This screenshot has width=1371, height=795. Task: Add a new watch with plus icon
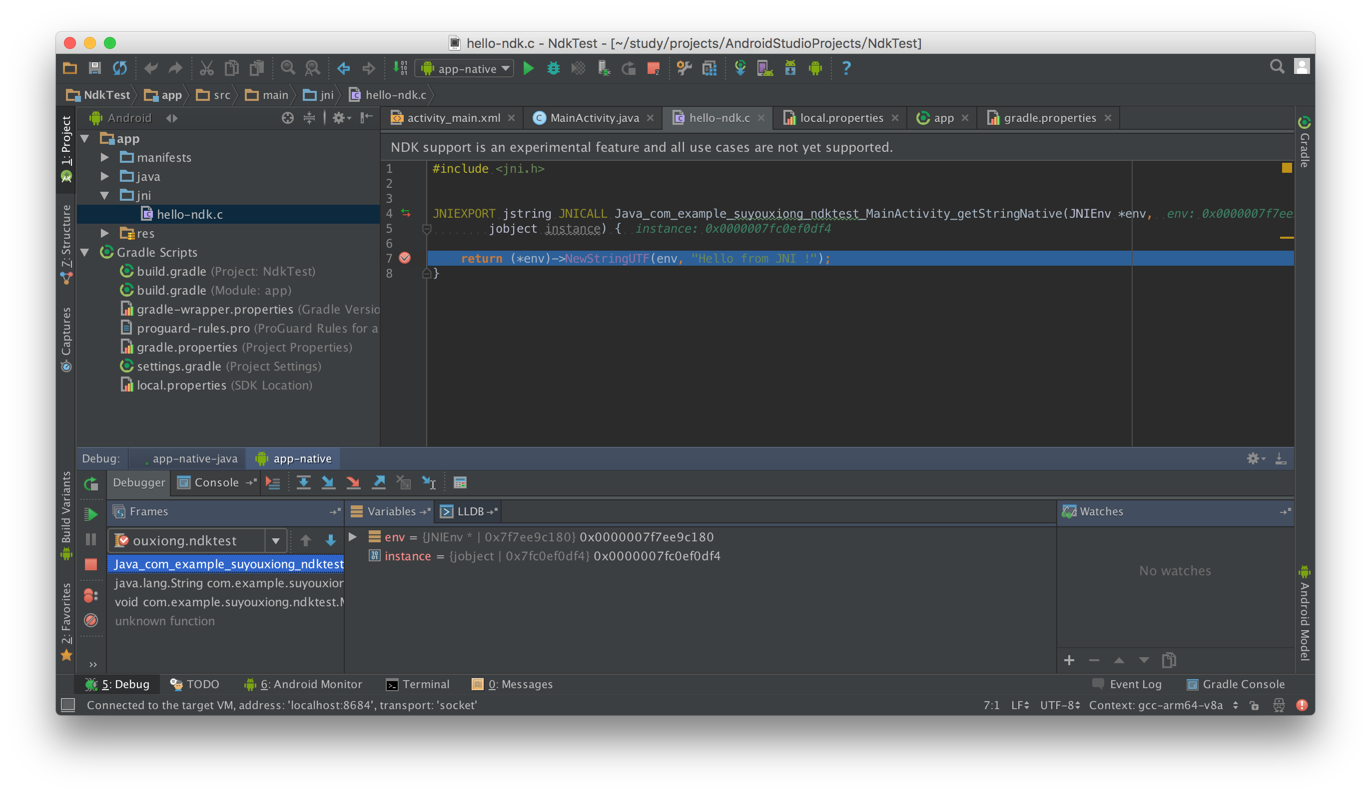click(1069, 660)
